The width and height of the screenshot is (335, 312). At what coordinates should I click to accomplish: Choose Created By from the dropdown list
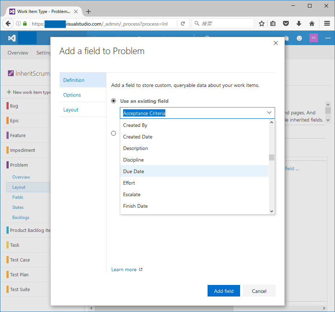pos(194,125)
